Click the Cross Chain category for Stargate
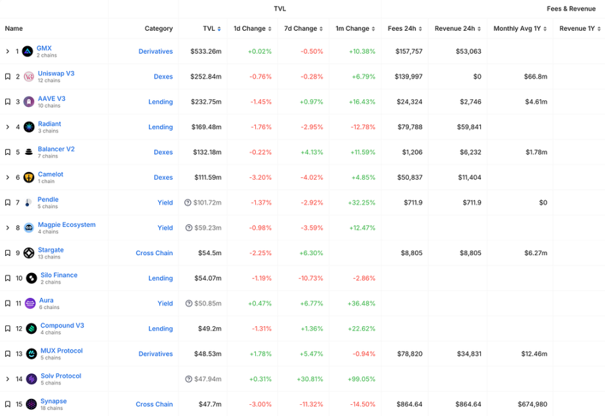The image size is (605, 416). pyautogui.click(x=154, y=253)
